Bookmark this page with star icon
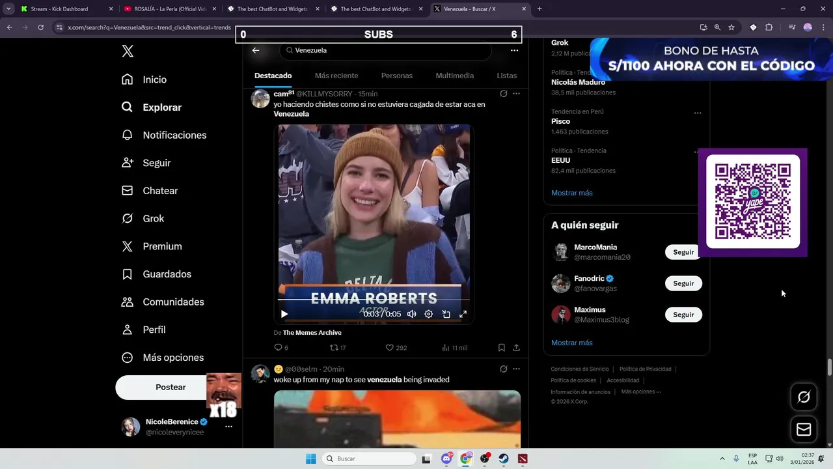 (x=731, y=27)
